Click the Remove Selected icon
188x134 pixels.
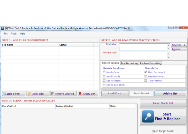tap(53, 94)
